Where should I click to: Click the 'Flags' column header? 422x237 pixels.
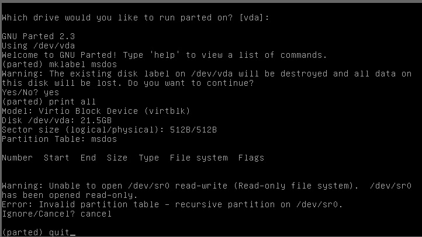point(251,158)
